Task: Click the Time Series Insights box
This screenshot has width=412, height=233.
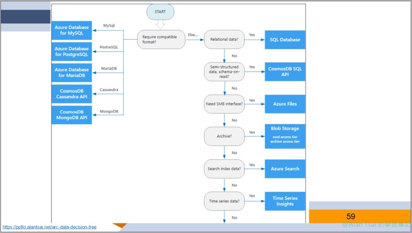Action: tap(285, 201)
